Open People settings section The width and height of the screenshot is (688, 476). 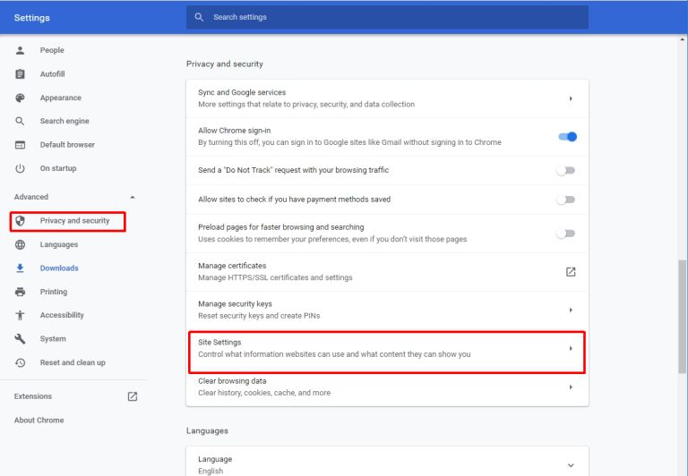pos(52,50)
